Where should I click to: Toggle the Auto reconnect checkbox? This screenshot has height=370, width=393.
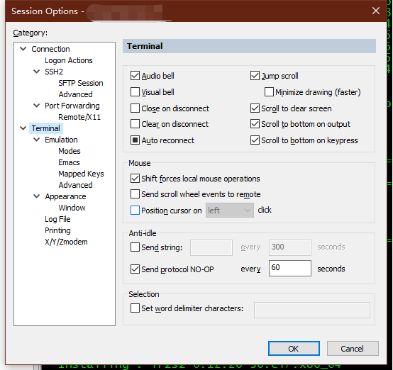(x=135, y=140)
